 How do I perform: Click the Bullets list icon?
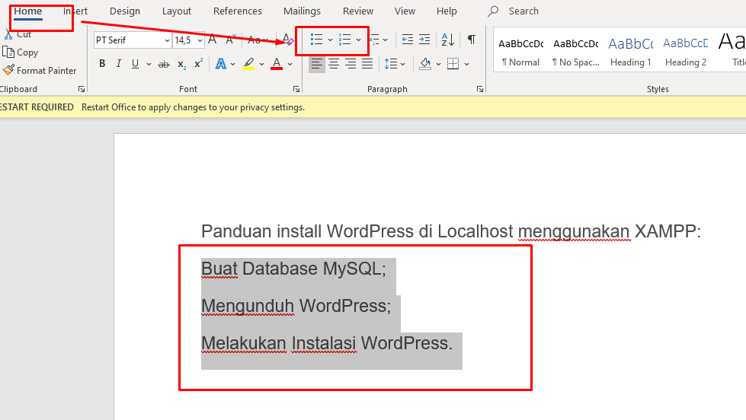pyautogui.click(x=316, y=40)
